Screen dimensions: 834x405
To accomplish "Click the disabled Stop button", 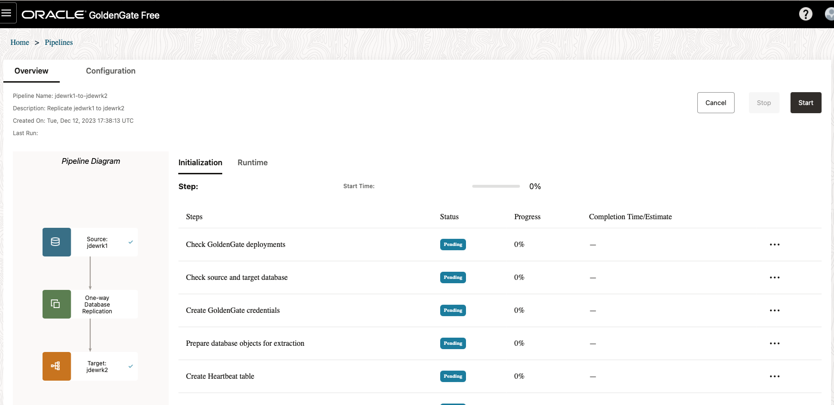I will coord(764,103).
